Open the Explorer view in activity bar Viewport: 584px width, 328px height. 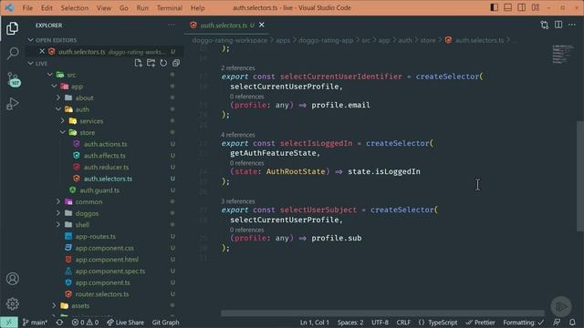point(12,28)
